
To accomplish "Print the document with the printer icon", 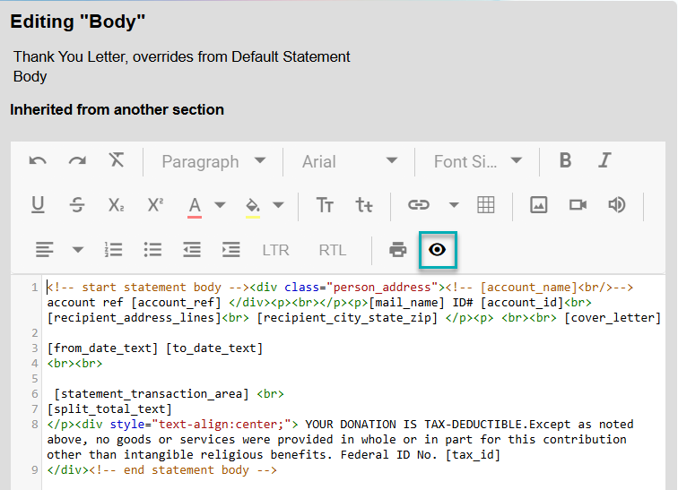I will (x=398, y=250).
